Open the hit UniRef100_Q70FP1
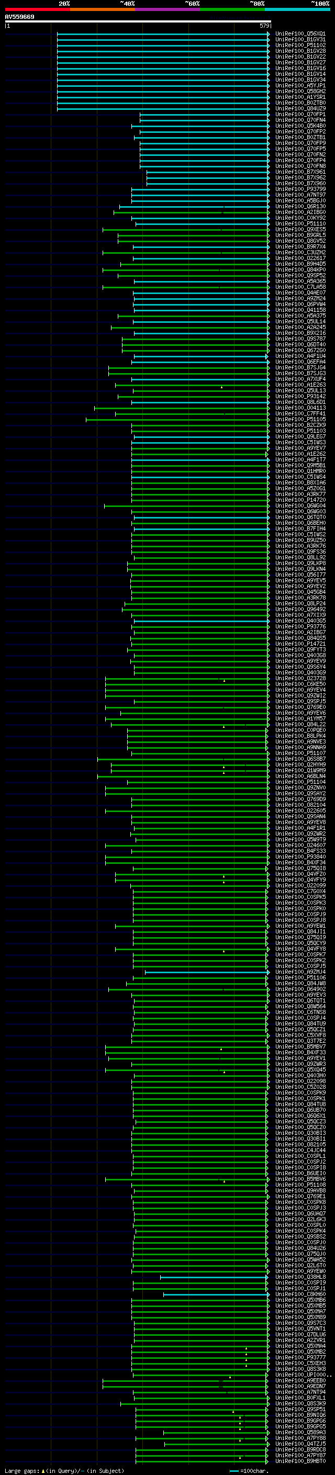 [x=300, y=115]
